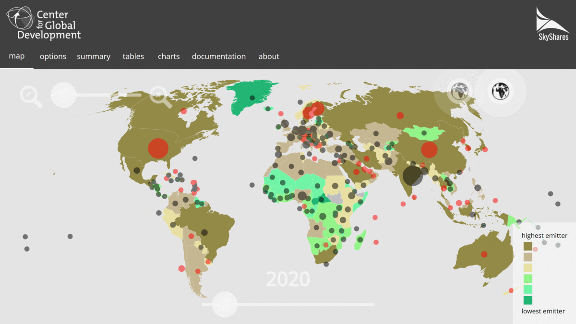Open the about tab
Viewport: 576px width, 324px height.
click(x=269, y=56)
